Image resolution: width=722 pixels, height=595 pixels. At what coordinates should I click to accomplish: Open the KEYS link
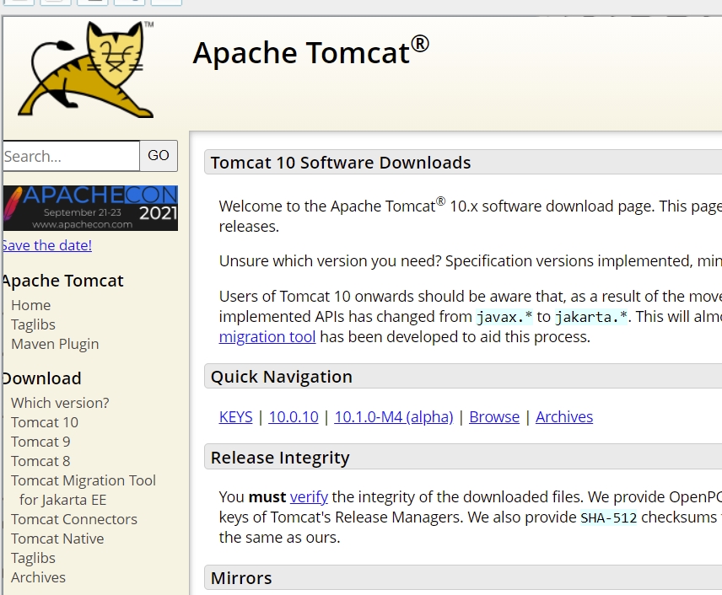tap(236, 417)
